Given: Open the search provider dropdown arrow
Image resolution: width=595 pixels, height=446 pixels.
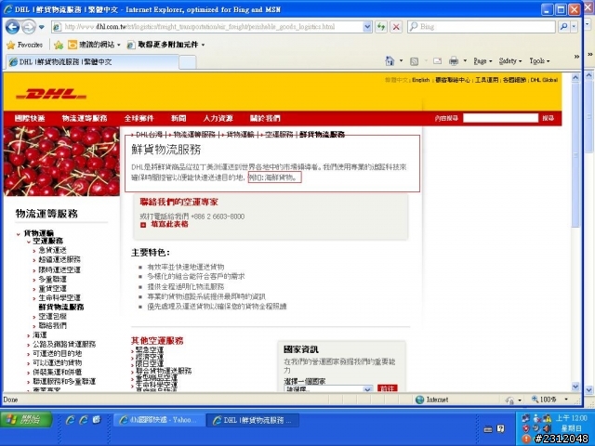Looking at the screenshot, I should tap(575, 27).
